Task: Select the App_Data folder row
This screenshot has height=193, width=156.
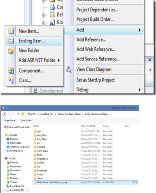Action: pos(85,135)
